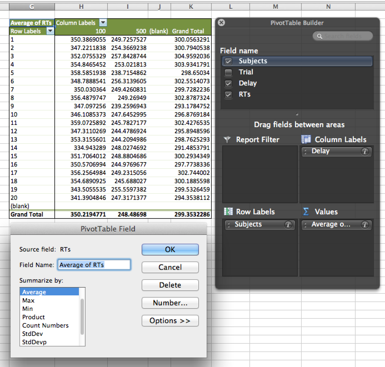385x367 pixels.
Task: Uncheck the RTs field checkbox
Action: click(x=228, y=95)
